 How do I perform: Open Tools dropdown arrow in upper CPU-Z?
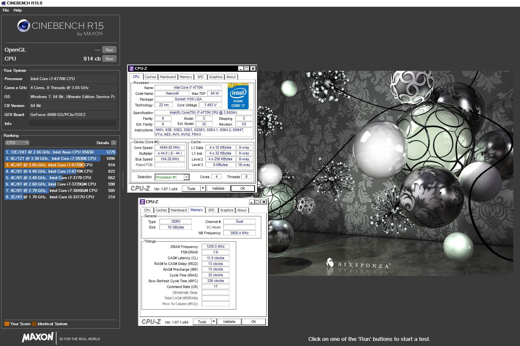tap(203, 189)
